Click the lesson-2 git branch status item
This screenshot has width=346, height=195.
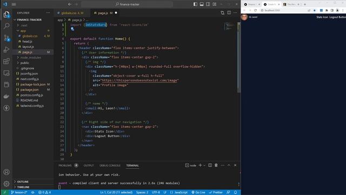(19, 192)
